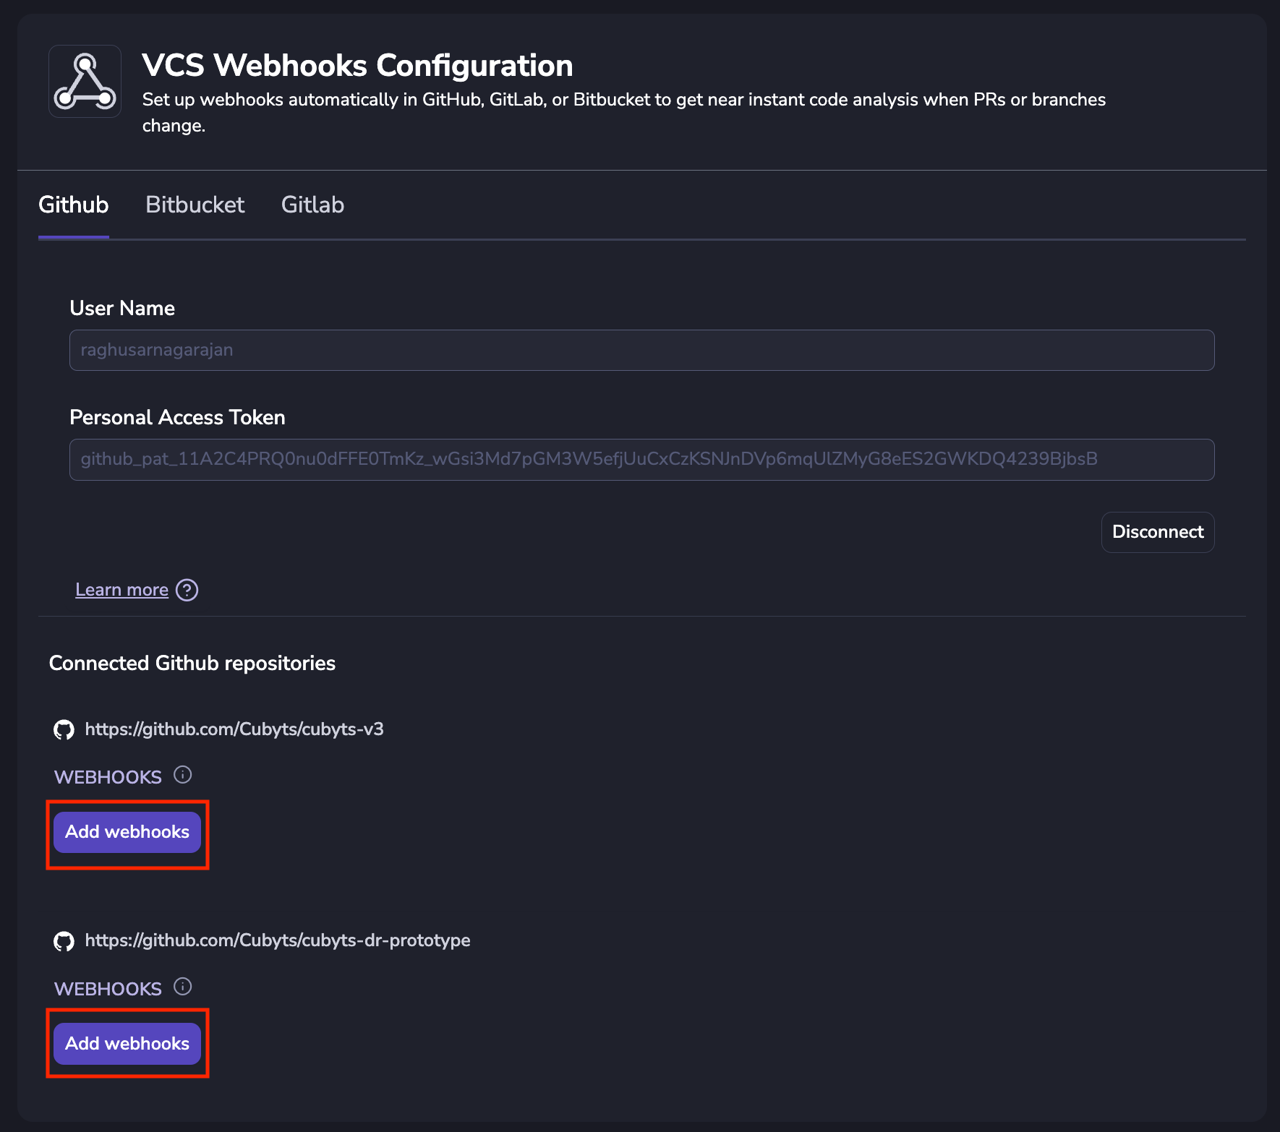This screenshot has width=1280, height=1132.
Task: Add webhooks for the cubyts-dr-prototype repository
Action: (127, 1044)
